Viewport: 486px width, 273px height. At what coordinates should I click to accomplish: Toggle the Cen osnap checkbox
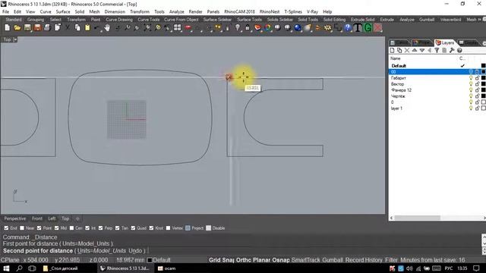[71, 228]
